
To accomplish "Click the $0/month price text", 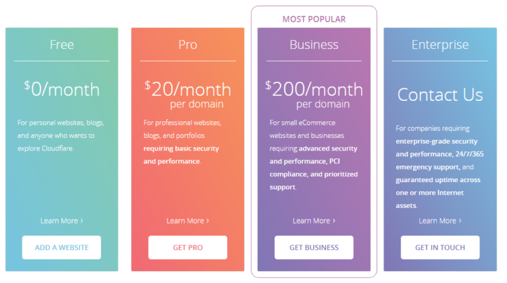I will (62, 89).
